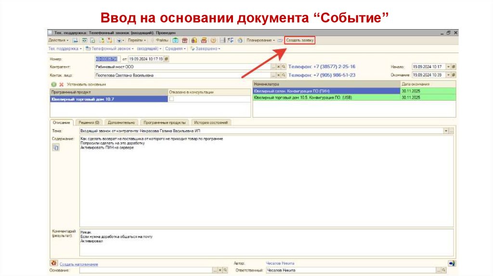Open the Планирование dropdown menu
Image resolution: width=493 pixels, height=276 pixels.
pos(260,40)
